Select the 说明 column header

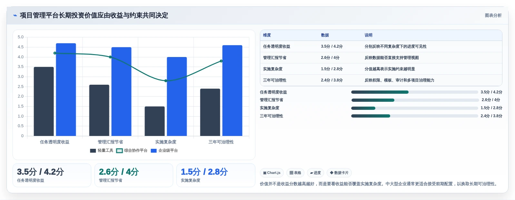(x=369, y=35)
